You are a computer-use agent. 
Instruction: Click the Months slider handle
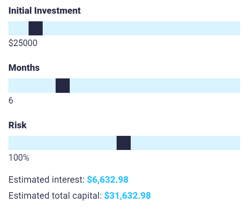[x=62, y=86]
